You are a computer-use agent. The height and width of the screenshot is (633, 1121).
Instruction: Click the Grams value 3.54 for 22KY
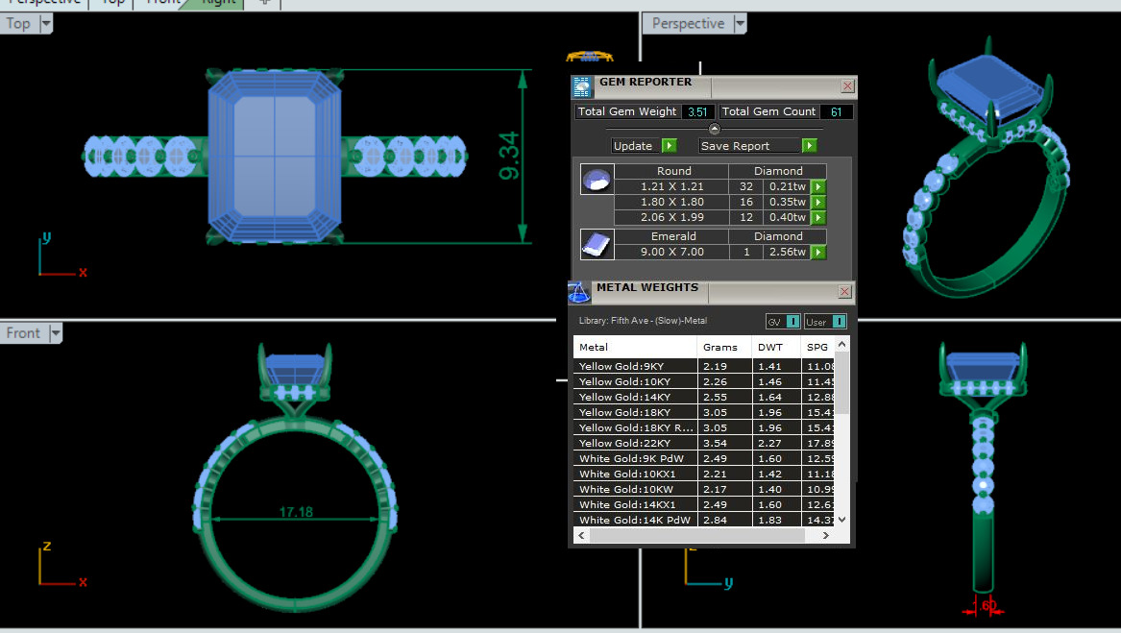pos(715,444)
